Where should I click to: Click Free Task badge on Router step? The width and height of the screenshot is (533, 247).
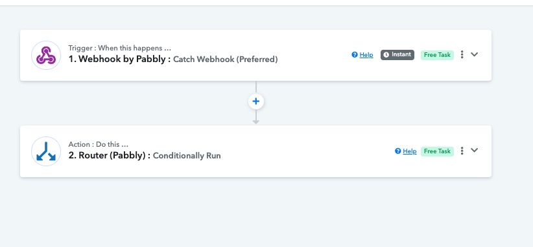(437, 151)
